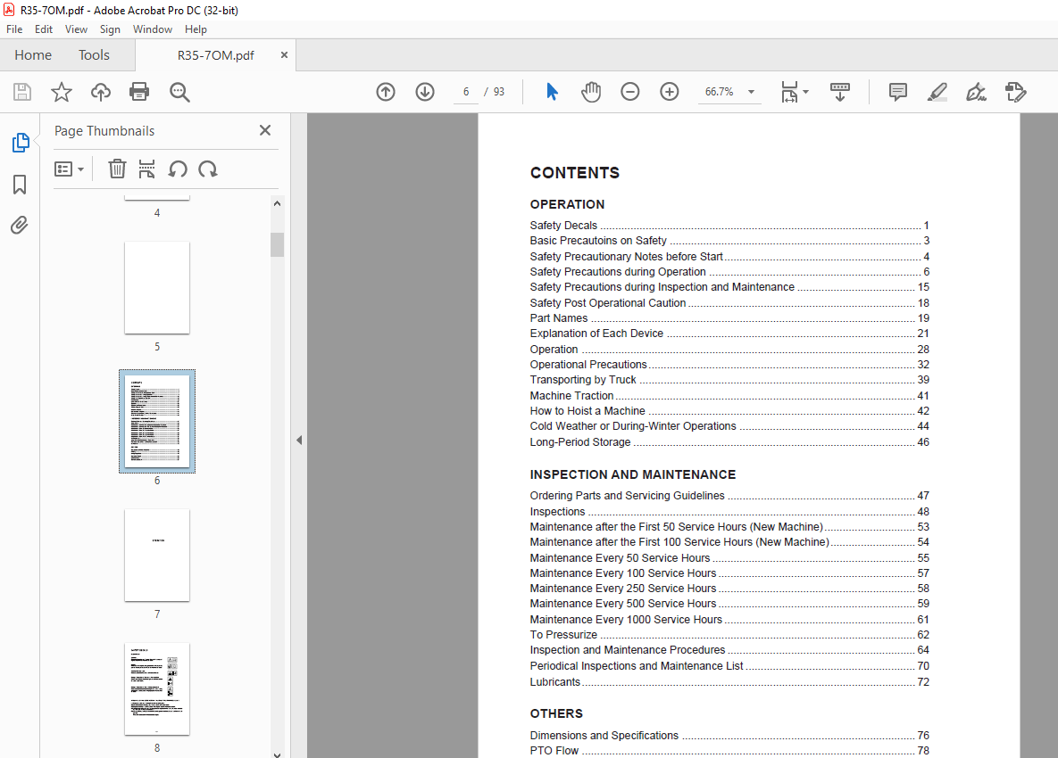1058x758 pixels.
Task: Close the Page Thumbnails panel
Action: (x=265, y=130)
